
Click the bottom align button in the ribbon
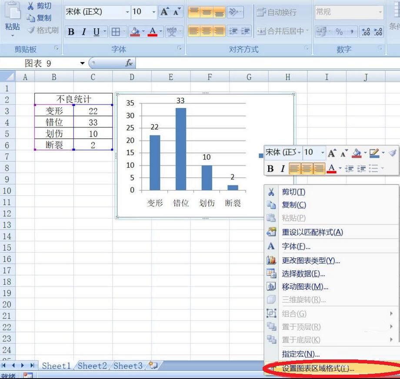click(x=219, y=12)
